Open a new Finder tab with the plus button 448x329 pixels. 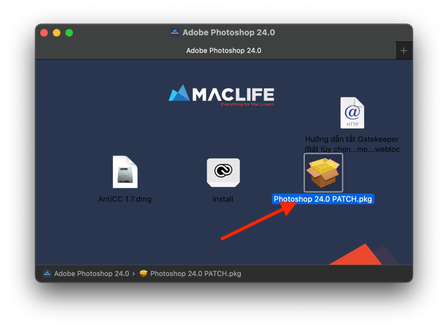[x=403, y=50]
